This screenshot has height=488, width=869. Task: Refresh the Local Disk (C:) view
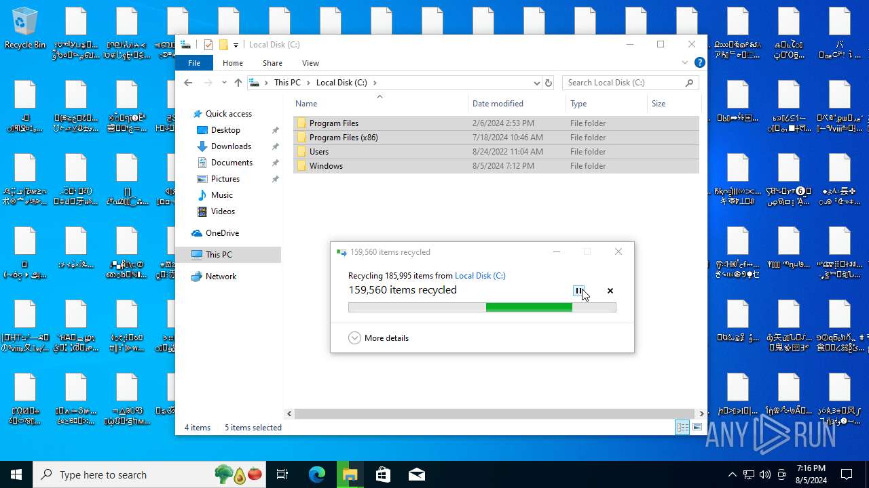(549, 83)
